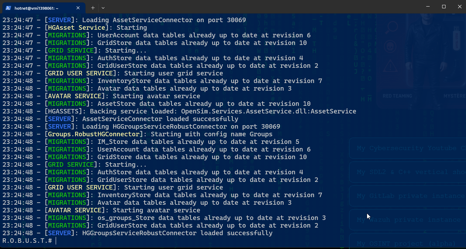Close the terminal window
Image resolution: width=466 pixels, height=249 pixels.
tap(459, 7)
